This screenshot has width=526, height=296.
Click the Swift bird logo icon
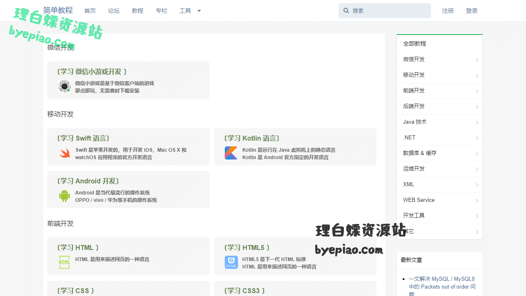tap(65, 153)
